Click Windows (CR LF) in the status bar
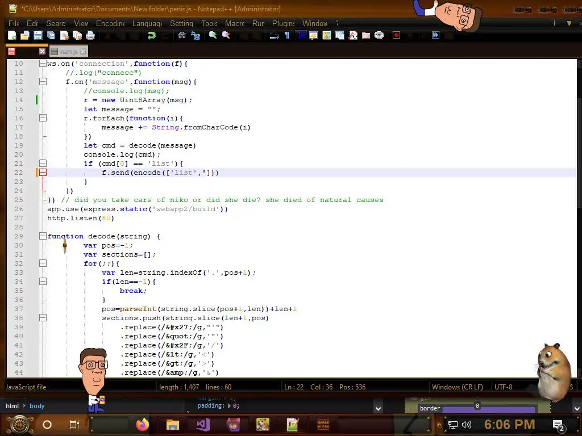The width and height of the screenshot is (582, 436). coord(458,387)
